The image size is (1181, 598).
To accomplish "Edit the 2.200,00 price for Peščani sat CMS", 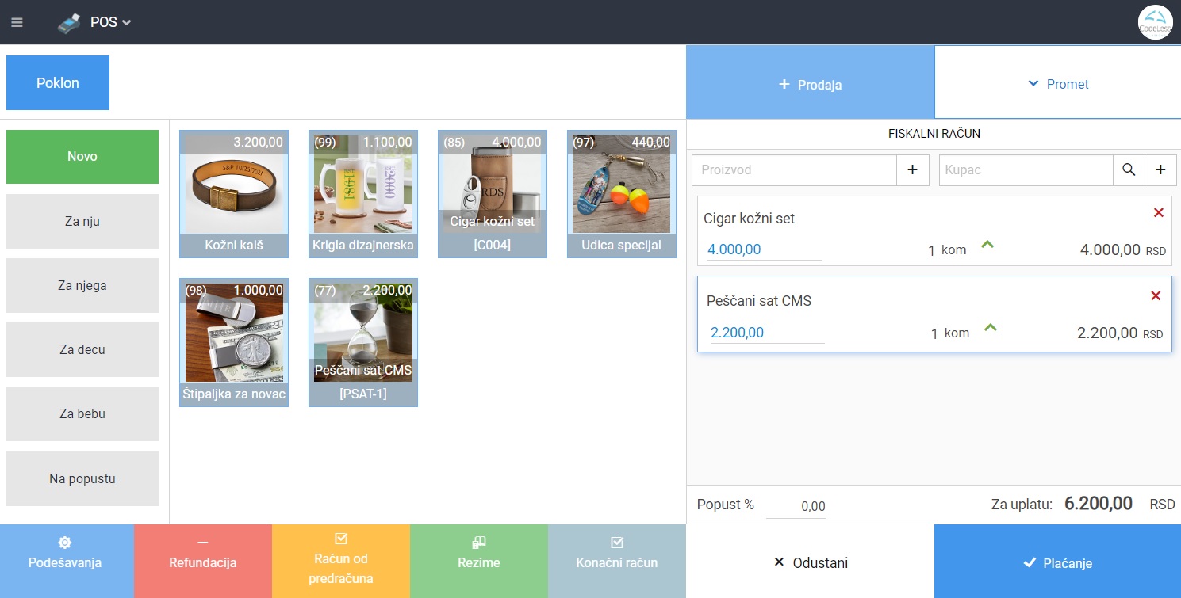I will point(767,333).
